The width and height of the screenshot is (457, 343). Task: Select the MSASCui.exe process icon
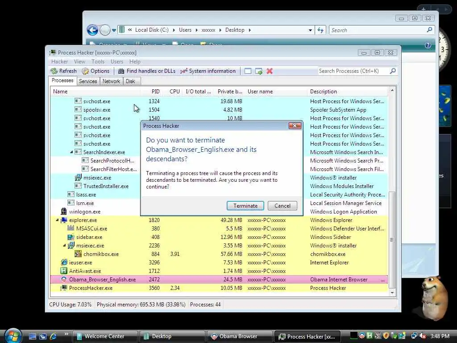pos(71,228)
